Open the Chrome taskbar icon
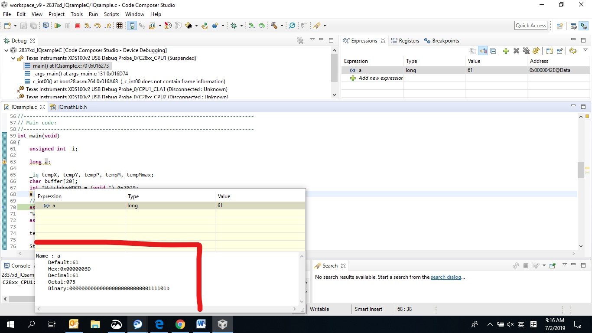This screenshot has width=592, height=333. click(180, 324)
